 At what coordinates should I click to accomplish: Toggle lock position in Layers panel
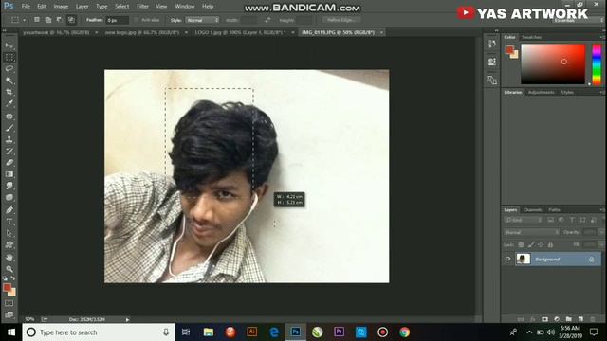541,244
